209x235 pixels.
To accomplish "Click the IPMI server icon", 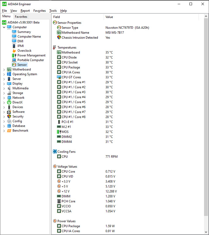I will 14,46.
